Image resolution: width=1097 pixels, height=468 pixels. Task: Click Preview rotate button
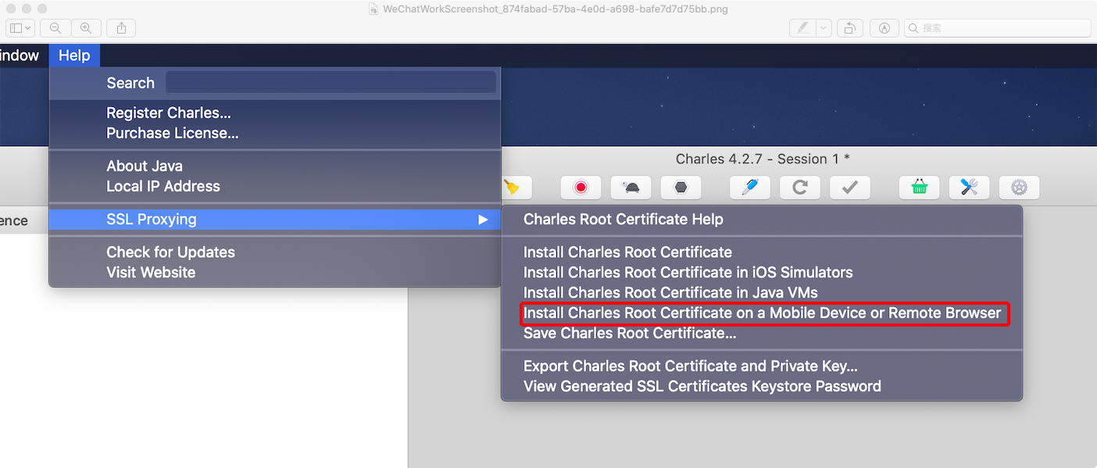pyautogui.click(x=849, y=27)
